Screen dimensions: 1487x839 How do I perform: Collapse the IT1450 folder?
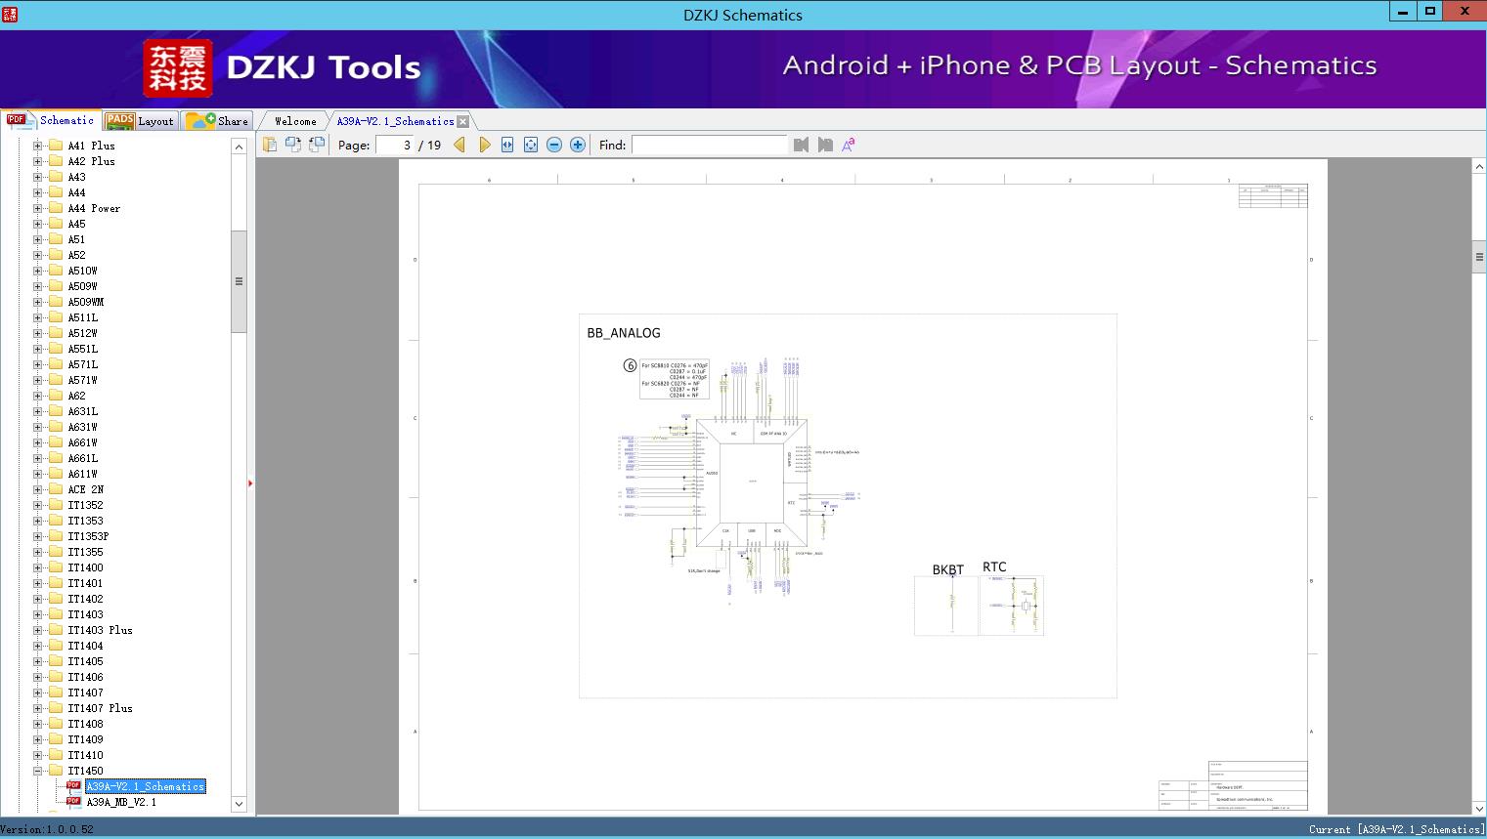38,771
